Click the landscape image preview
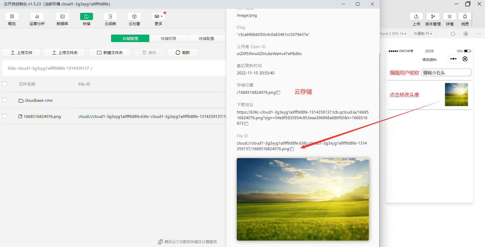The image size is (485, 247). 303,199
